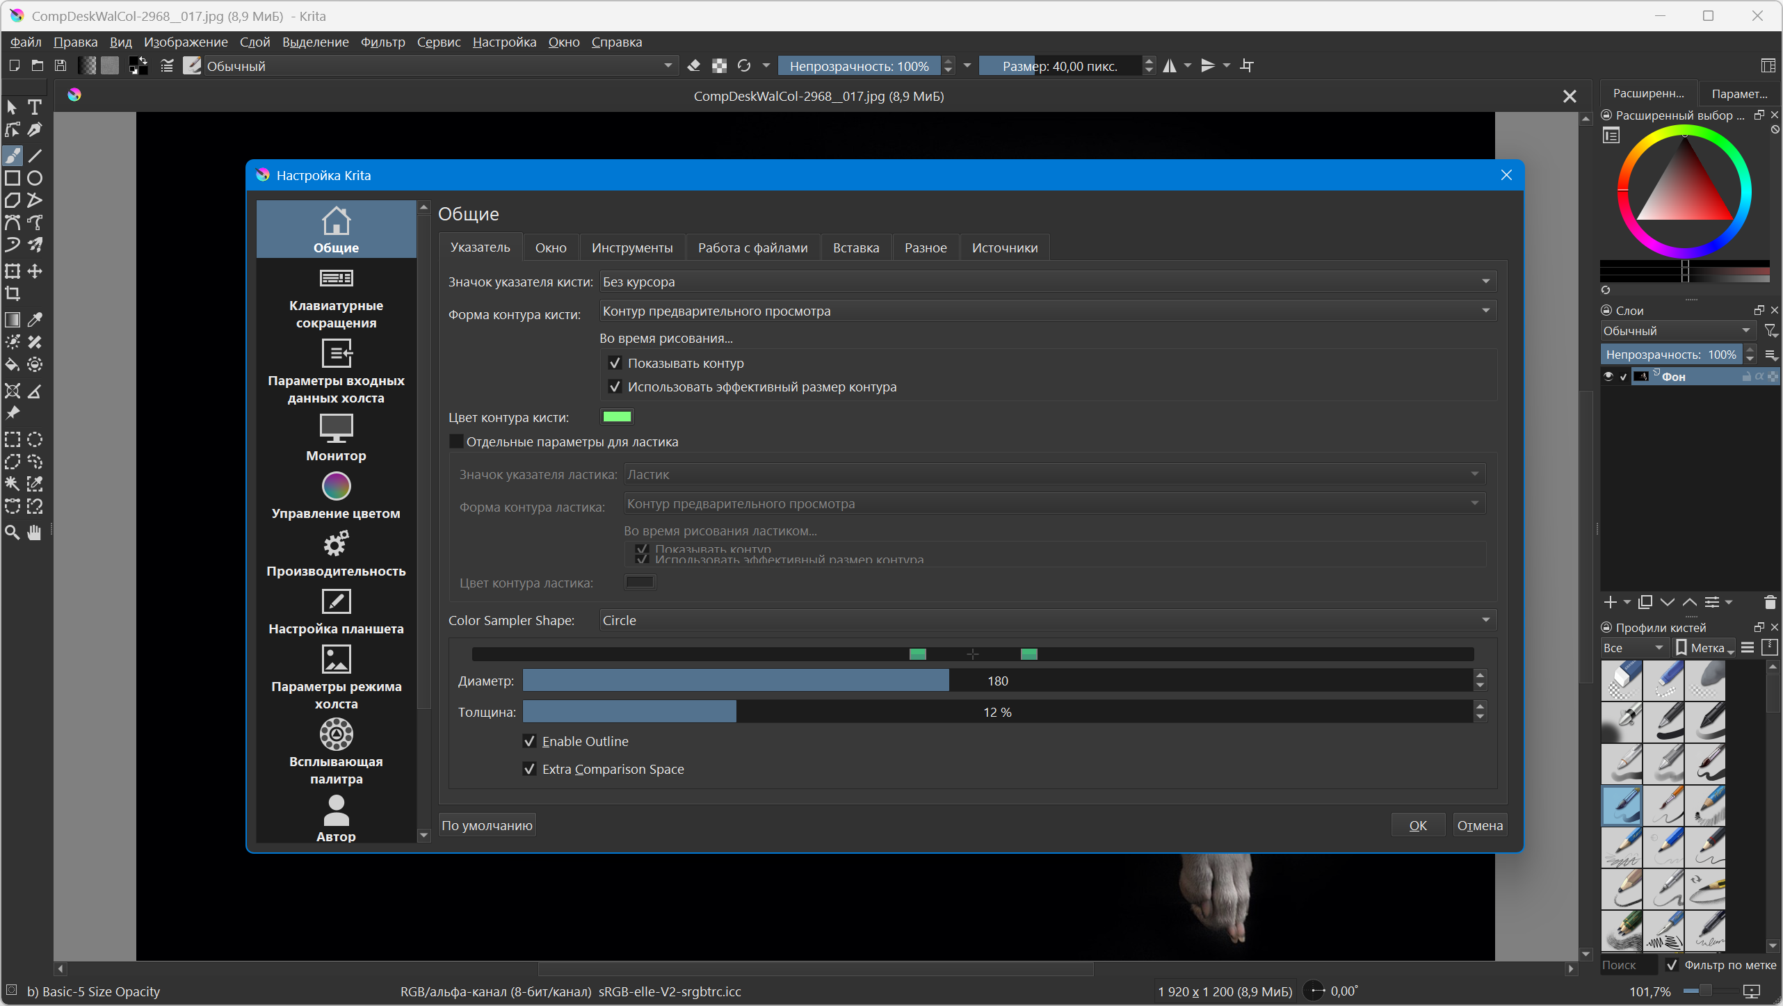Open Keyboard shortcuts settings section
Viewport: 1783px width, 1006px height.
coord(336,299)
